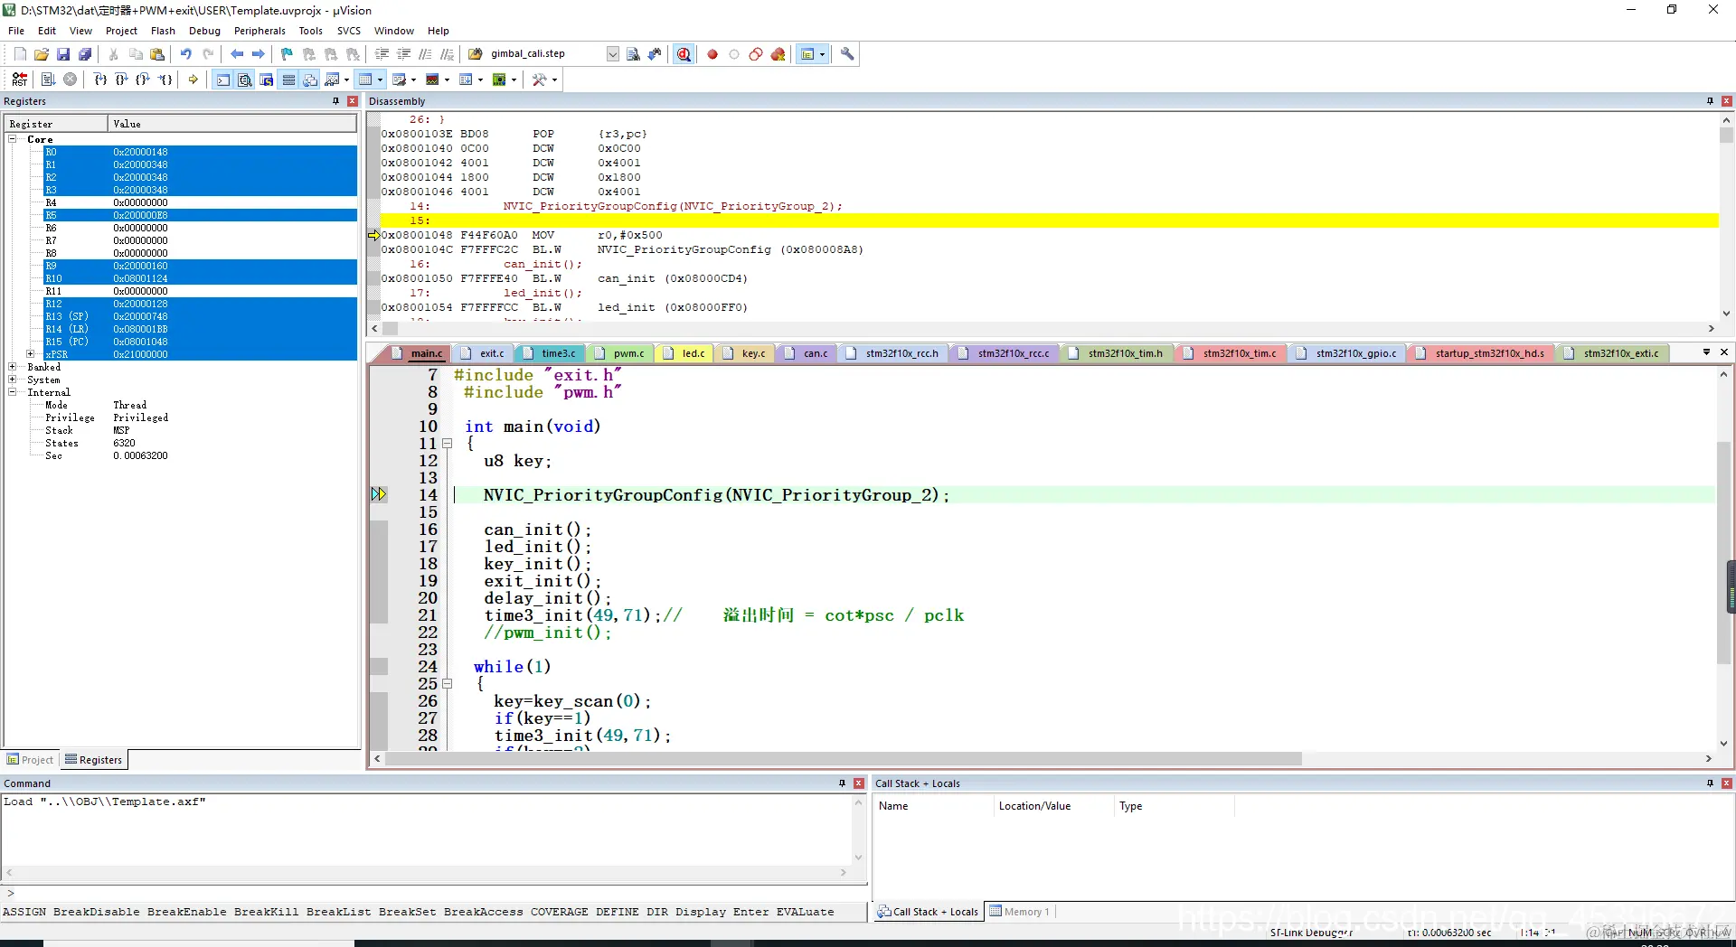
Task: Insert or remove a breakpoint
Action: (x=712, y=54)
